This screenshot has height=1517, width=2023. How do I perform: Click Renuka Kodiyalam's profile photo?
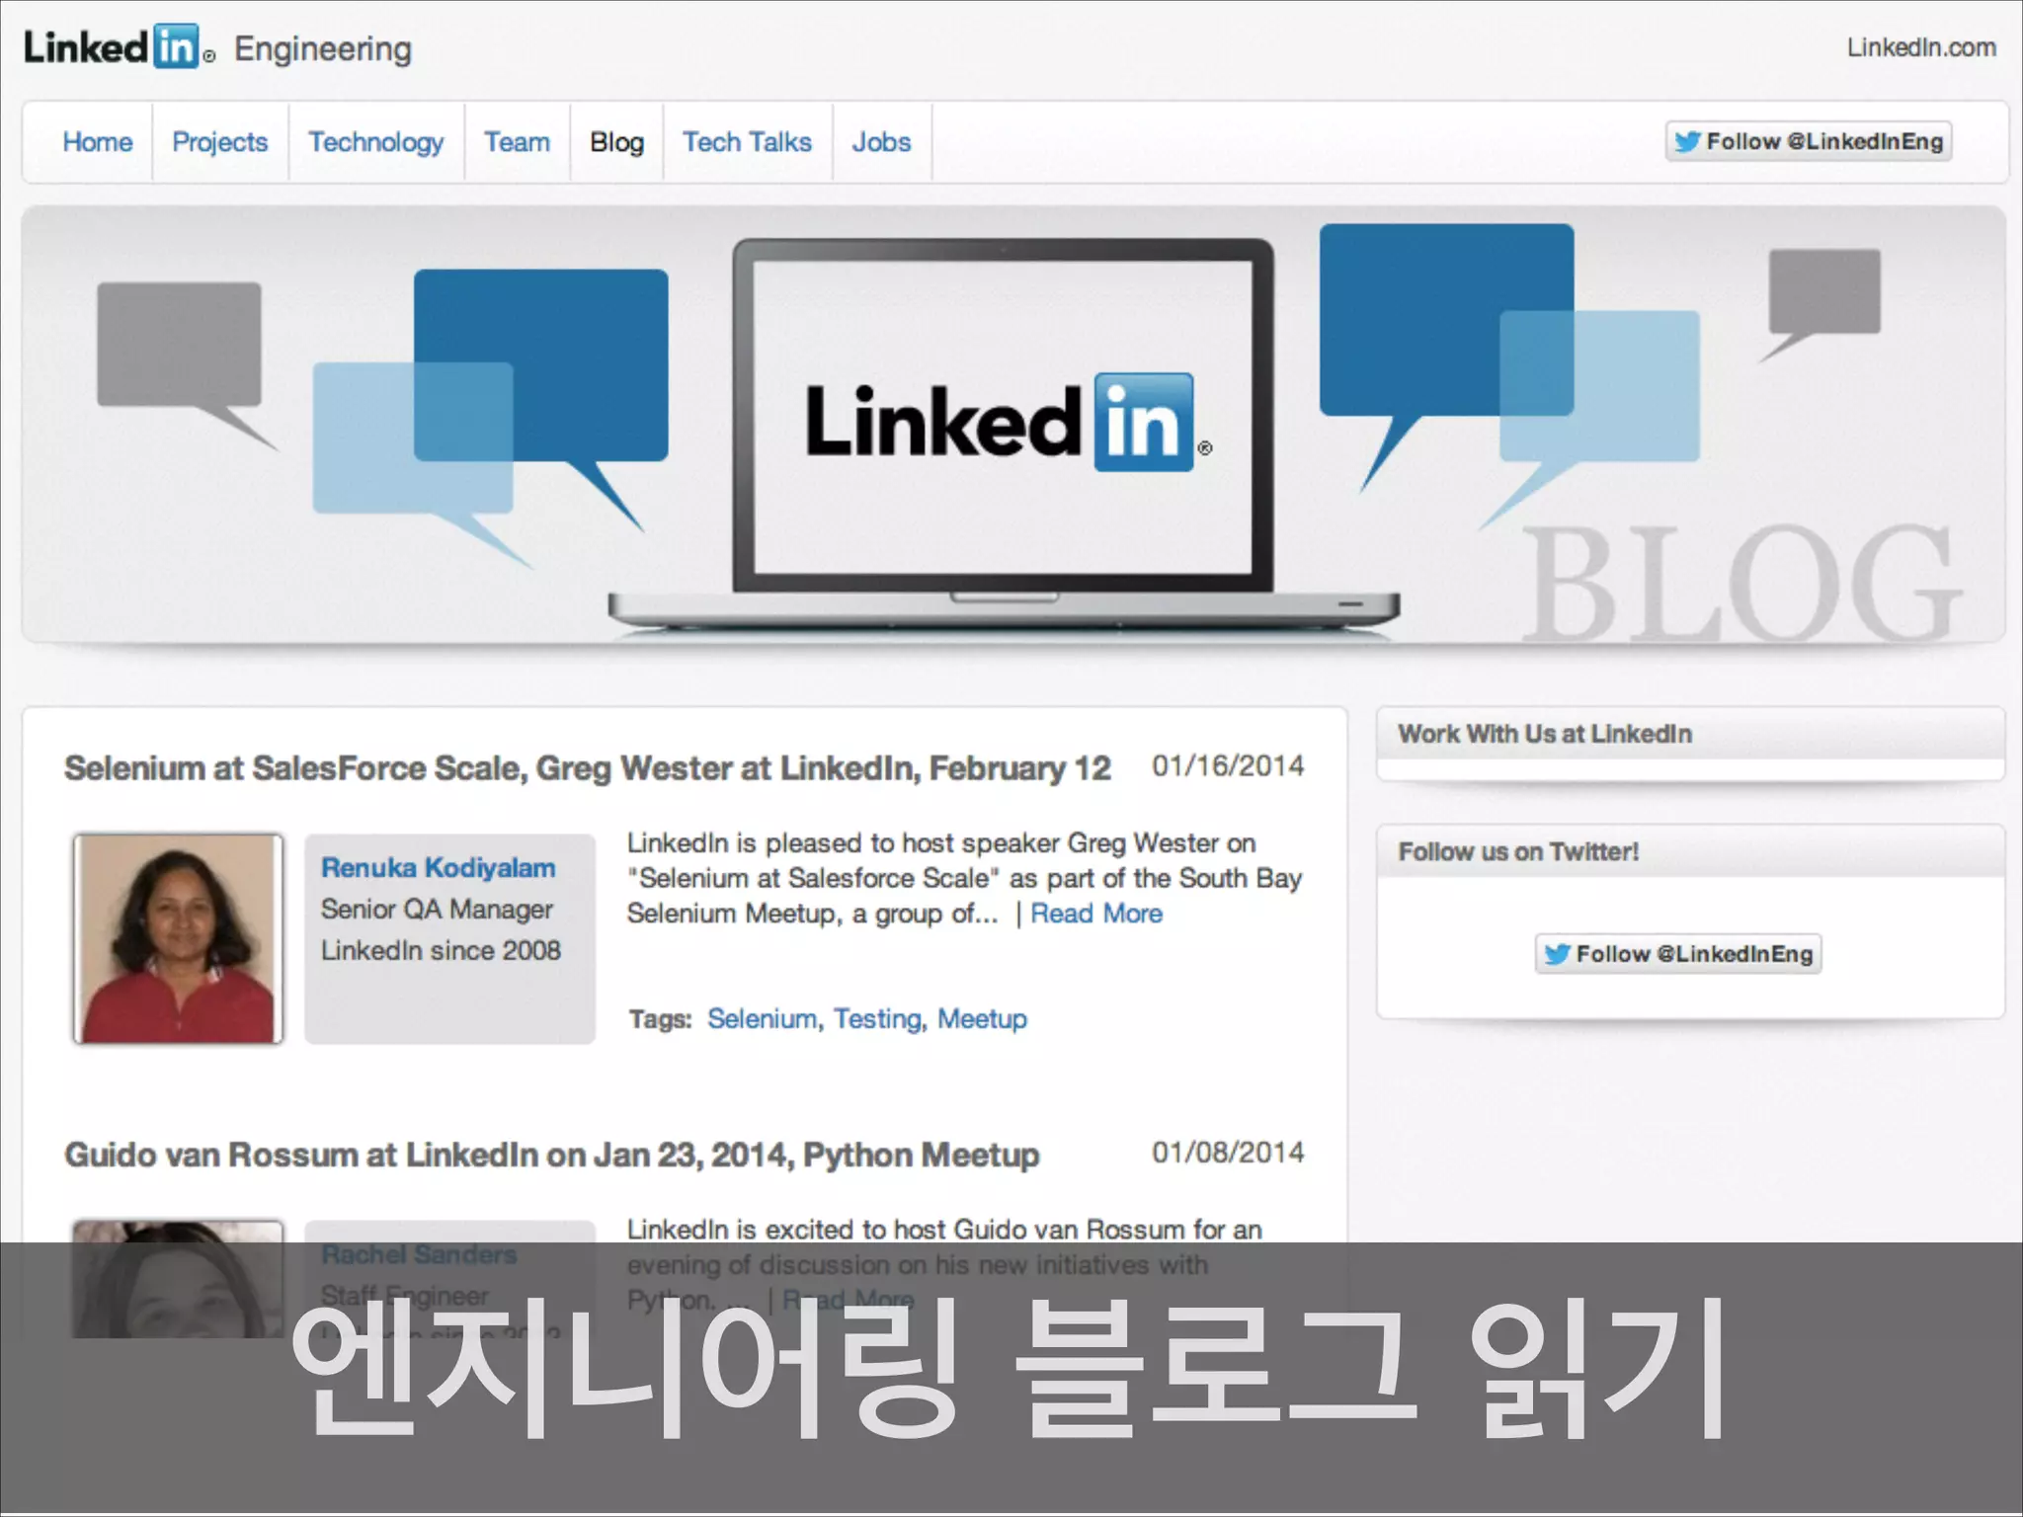click(x=178, y=938)
